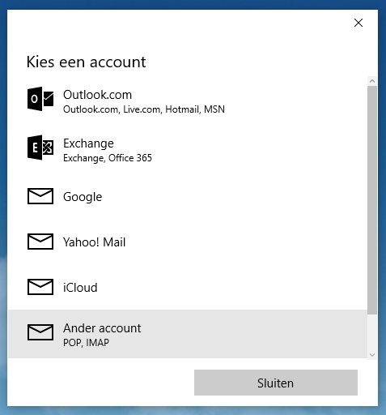
Task: Click the envelope icon beside iCloud
Action: click(40, 287)
